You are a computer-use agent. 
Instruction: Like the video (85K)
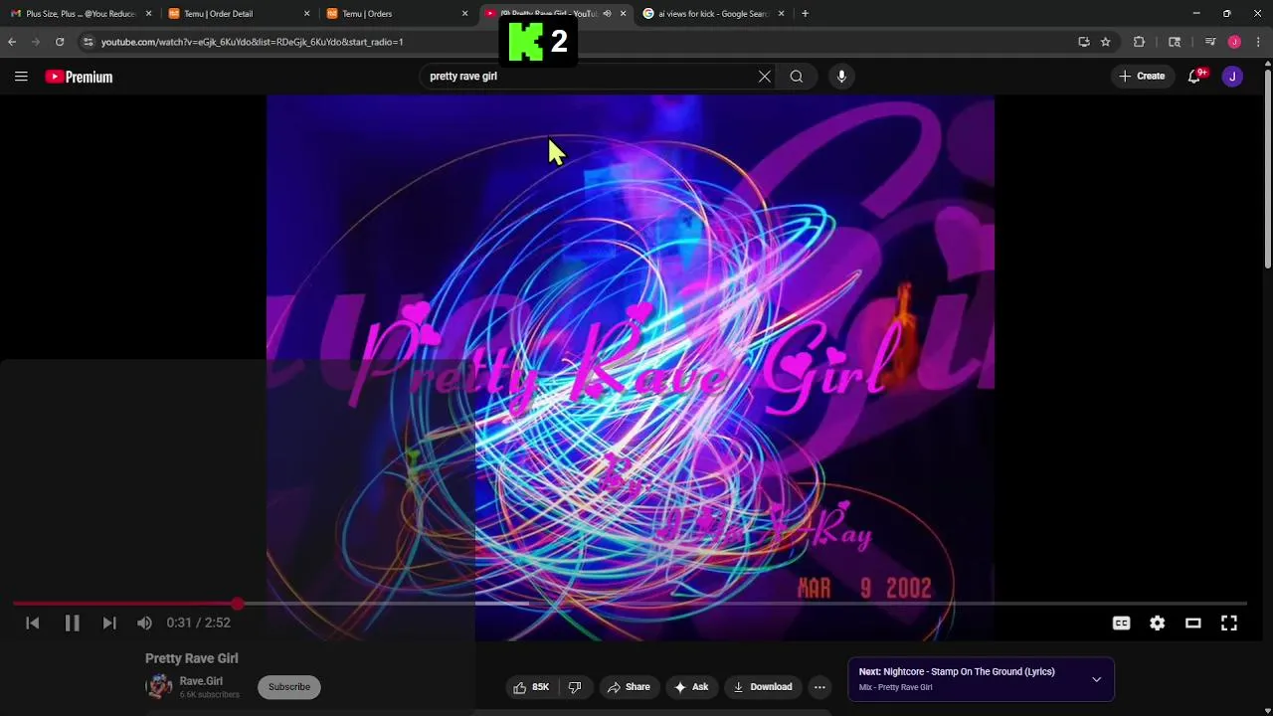[531, 687]
